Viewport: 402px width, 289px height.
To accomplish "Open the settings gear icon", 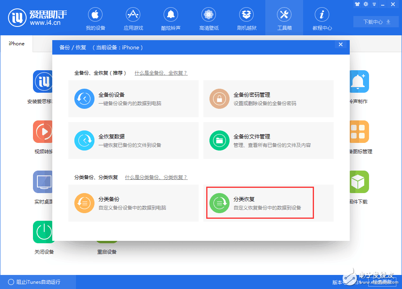I will [366, 4].
